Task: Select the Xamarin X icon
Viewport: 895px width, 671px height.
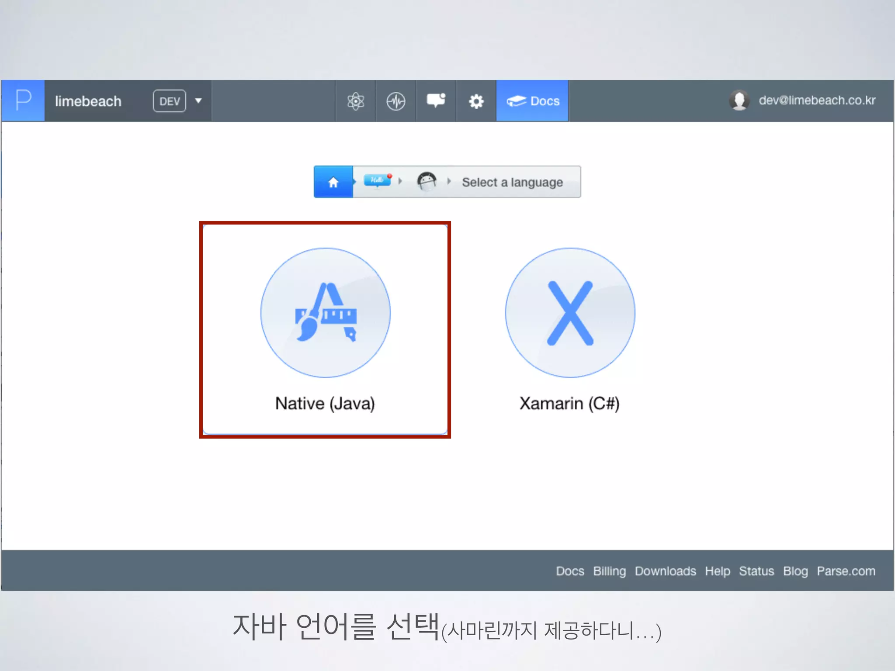Action: pos(570,313)
